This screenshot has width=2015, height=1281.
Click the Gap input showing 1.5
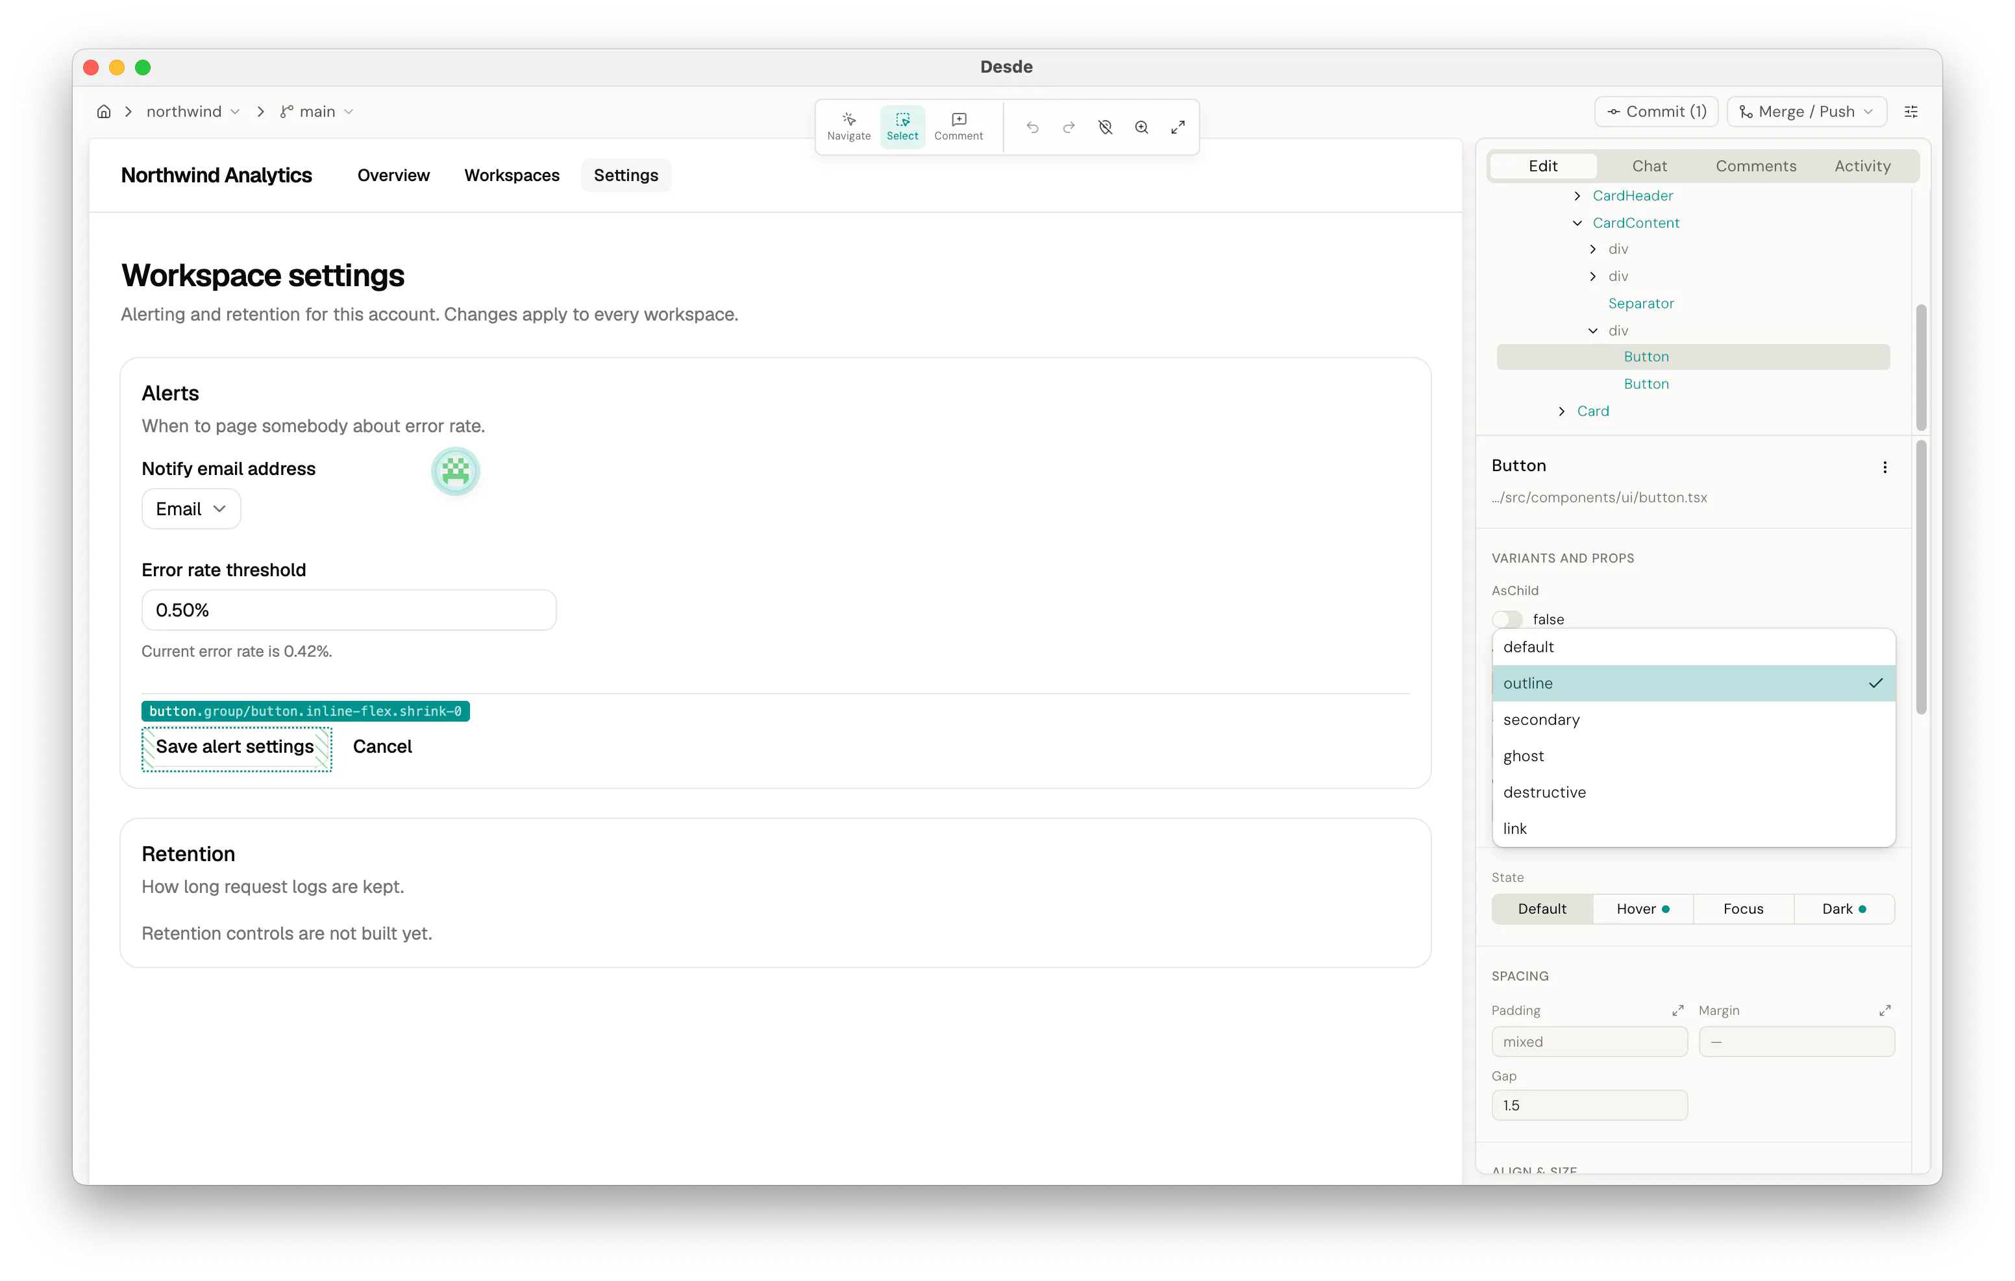[1589, 1104]
